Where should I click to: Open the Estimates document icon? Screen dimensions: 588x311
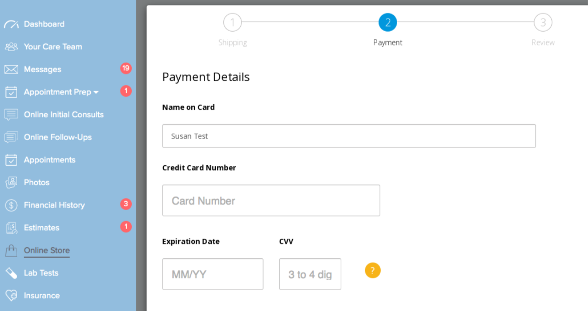[11, 228]
